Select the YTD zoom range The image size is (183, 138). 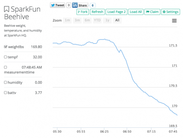click(x=97, y=20)
